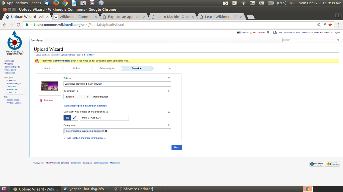Click the info icon next to Categories
Image resolution: width=343 pixels, height=192 pixels.
(x=169, y=125)
